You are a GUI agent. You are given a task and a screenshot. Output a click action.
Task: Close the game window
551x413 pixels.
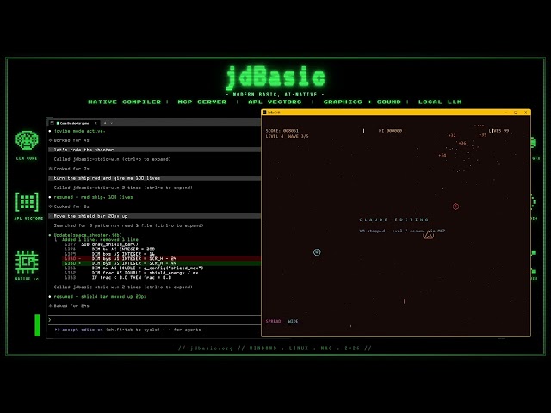pos(526,113)
